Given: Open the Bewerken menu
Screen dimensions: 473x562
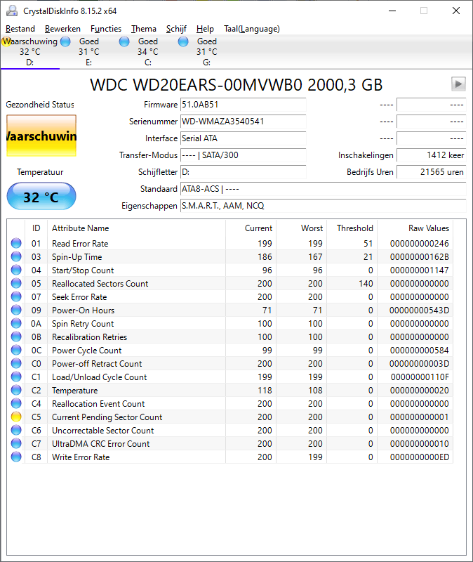Looking at the screenshot, I should [62, 29].
